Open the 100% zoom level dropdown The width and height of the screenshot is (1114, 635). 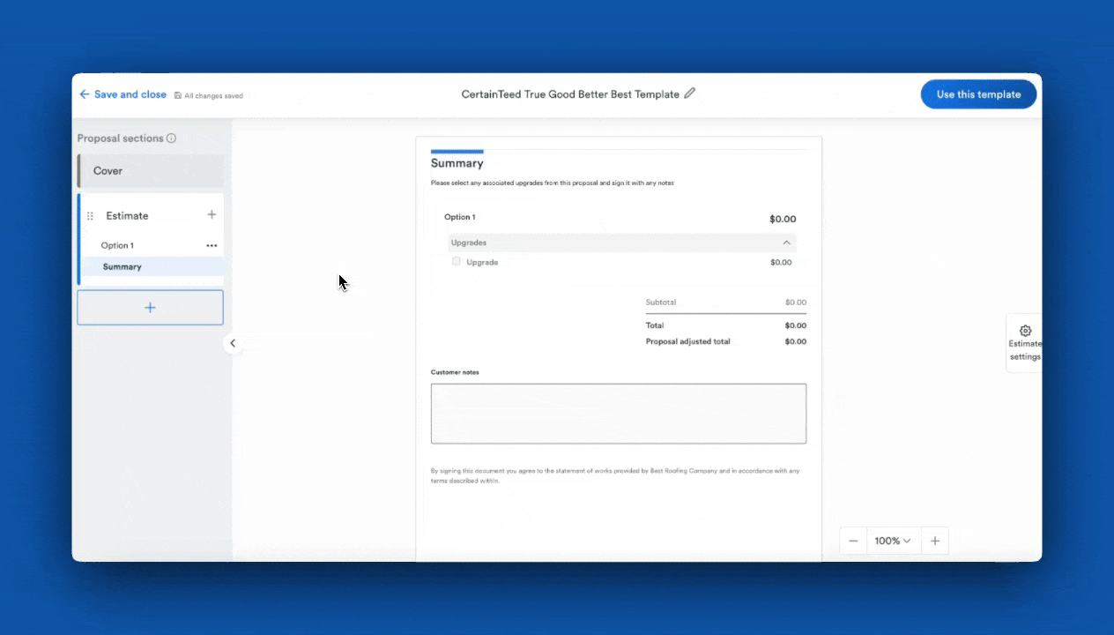894,541
